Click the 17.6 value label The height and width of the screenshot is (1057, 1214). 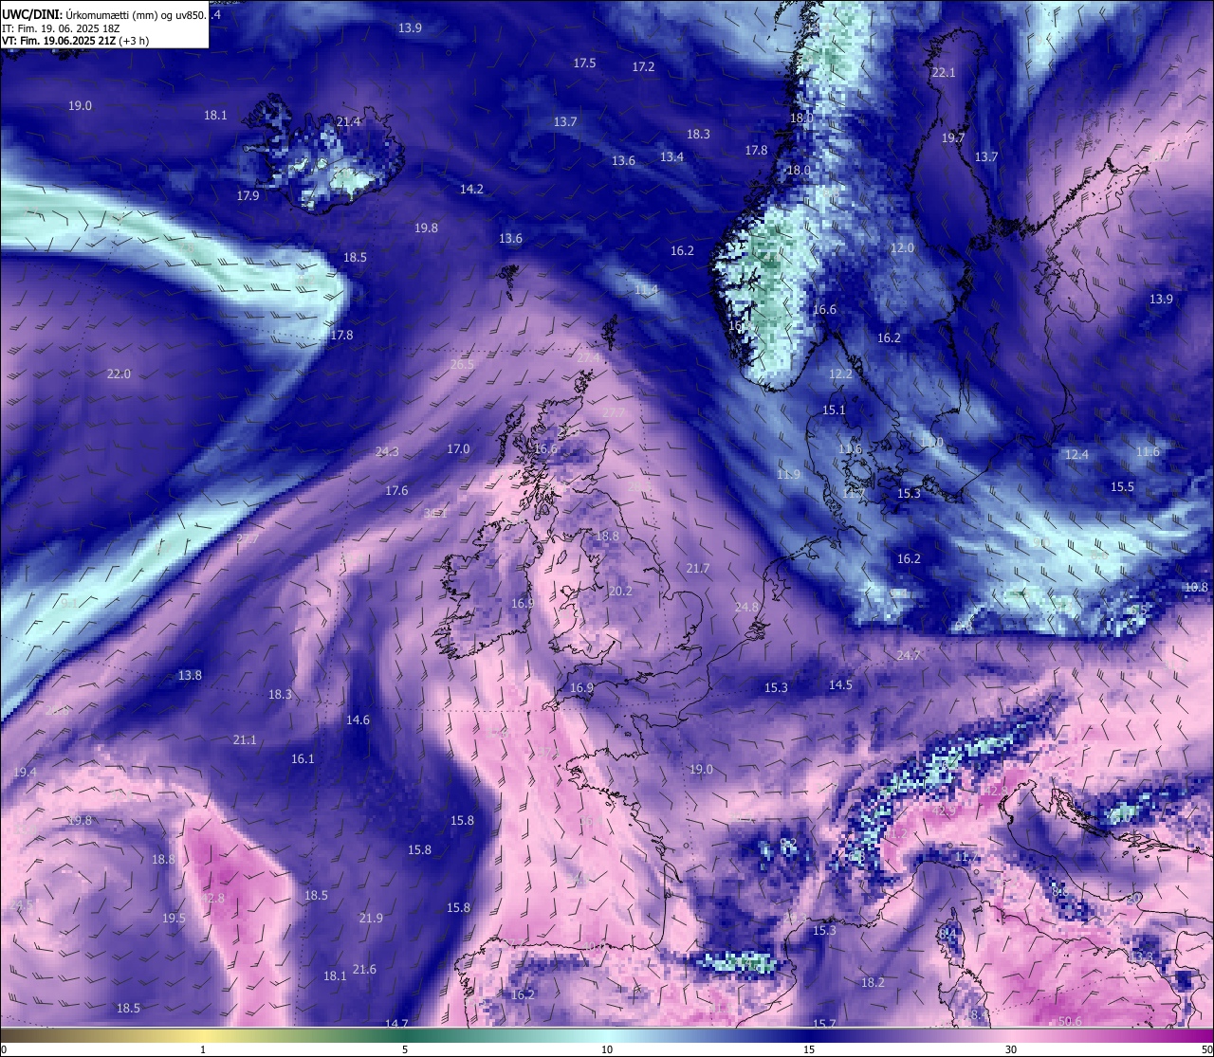(x=396, y=490)
